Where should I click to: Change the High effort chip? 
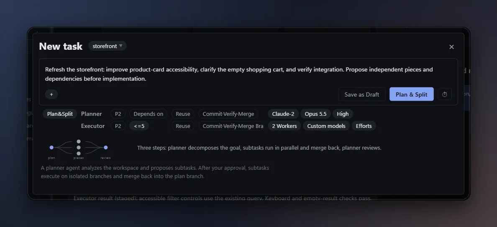point(343,114)
